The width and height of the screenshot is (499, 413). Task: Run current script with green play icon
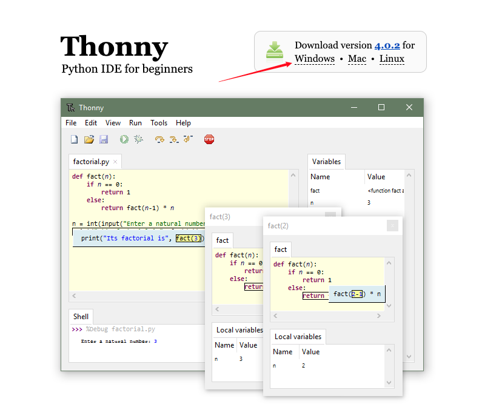click(124, 139)
